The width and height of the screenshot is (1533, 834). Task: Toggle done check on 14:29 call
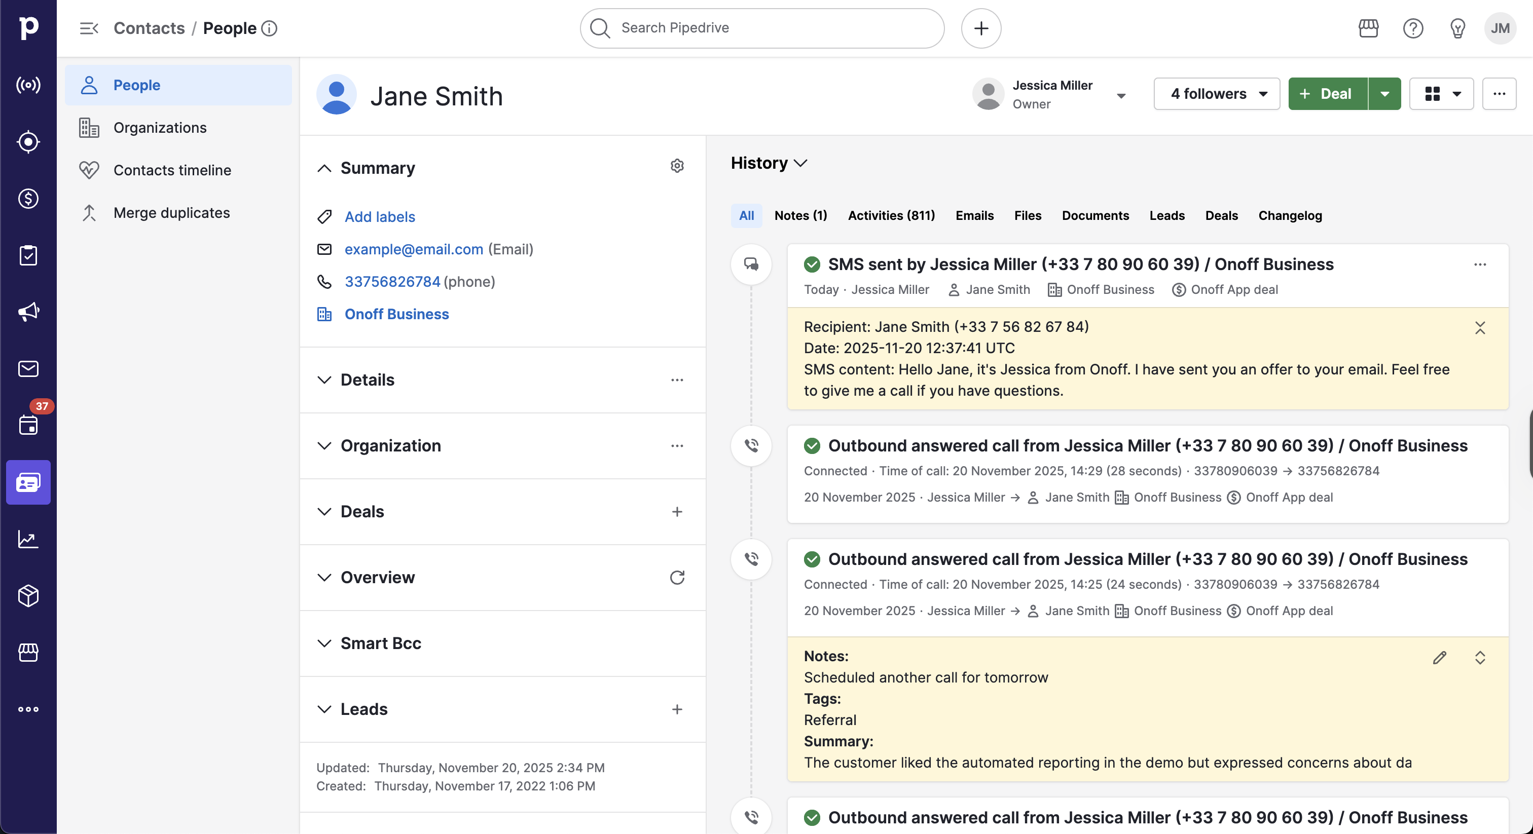pyautogui.click(x=812, y=446)
